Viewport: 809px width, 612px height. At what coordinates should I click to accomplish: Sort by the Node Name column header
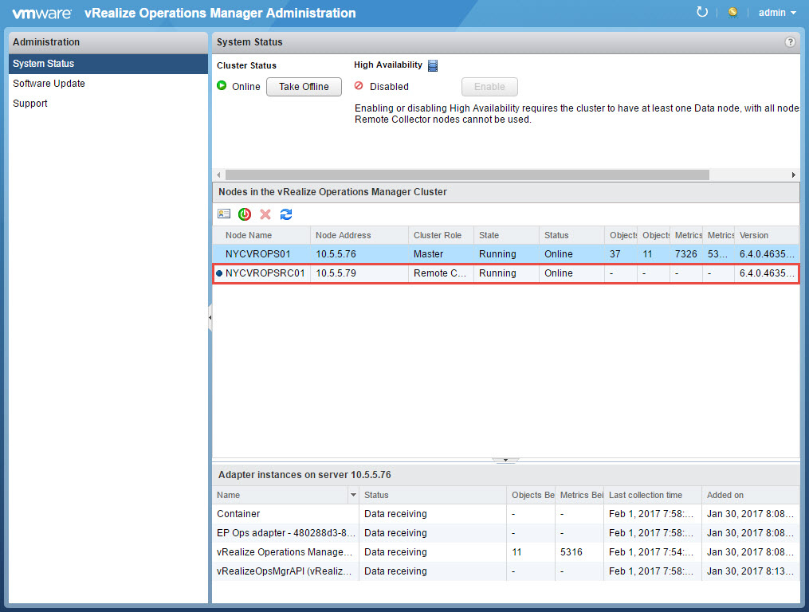[261, 235]
